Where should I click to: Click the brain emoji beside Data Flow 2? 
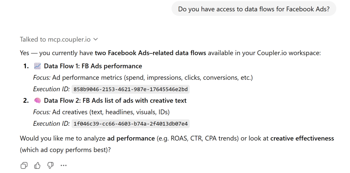tap(37, 100)
